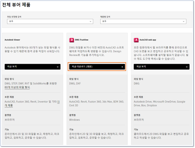Click 브라우저 platform under Autodesk Viewer
Image resolution: width=195 pixels, height=148 pixels.
click(9, 120)
